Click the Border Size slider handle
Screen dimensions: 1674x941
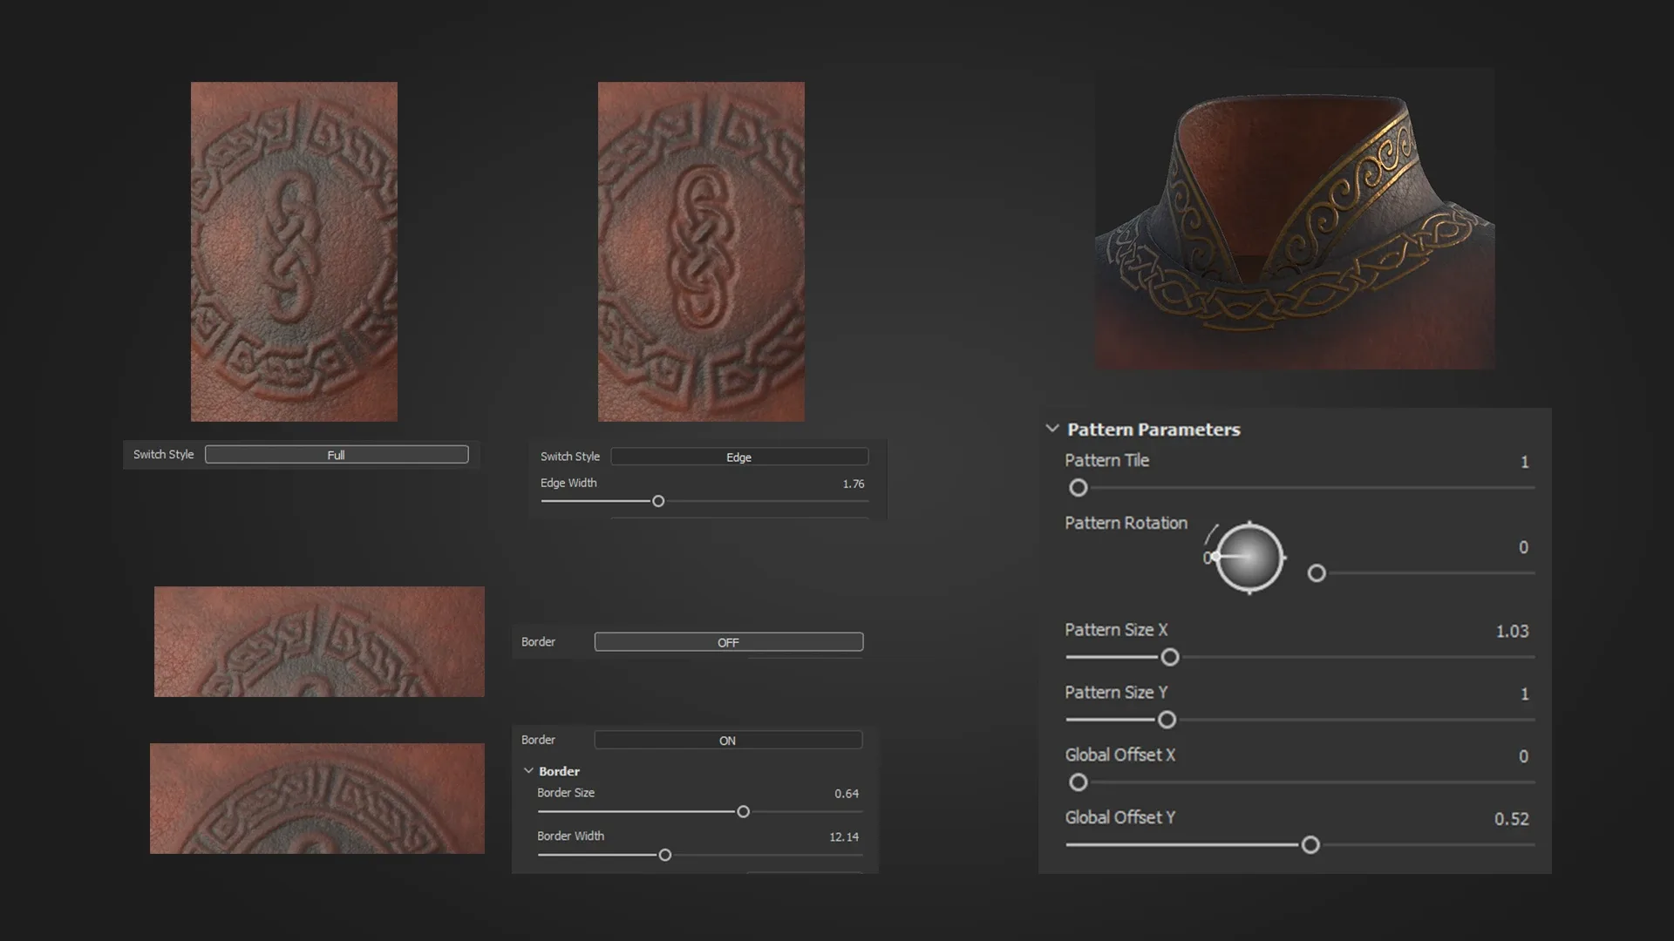pyautogui.click(x=743, y=811)
